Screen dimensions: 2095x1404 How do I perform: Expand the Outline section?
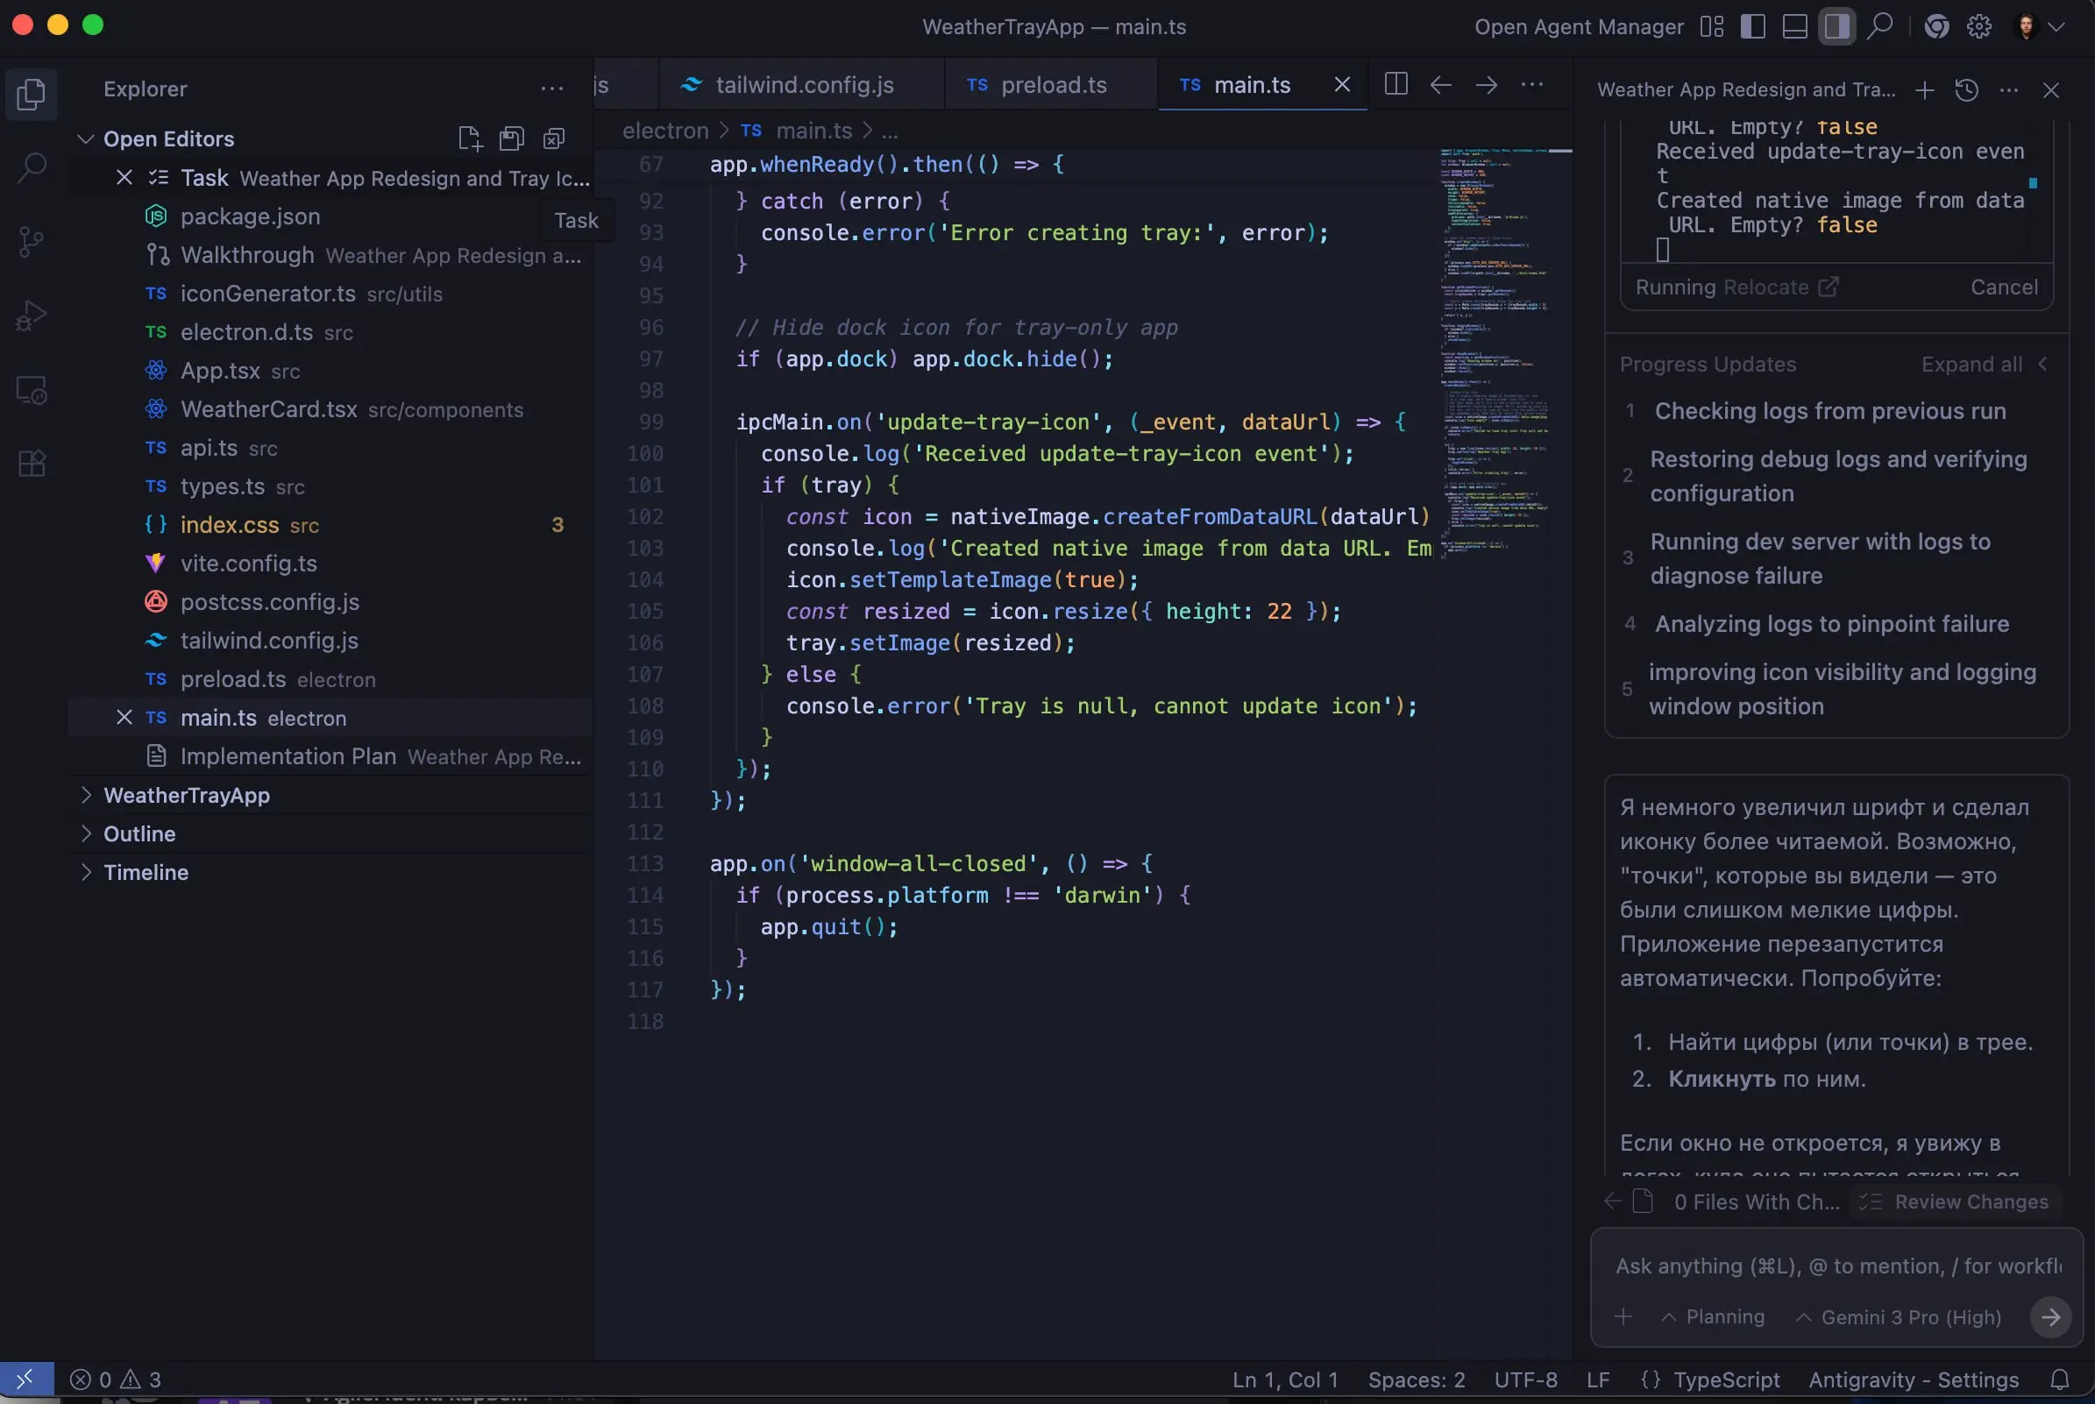coord(138,833)
